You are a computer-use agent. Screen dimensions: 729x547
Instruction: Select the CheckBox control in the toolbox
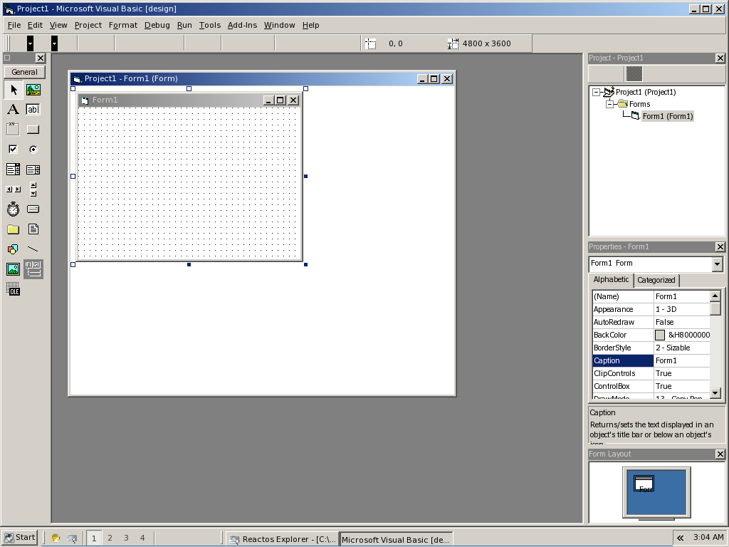coord(13,149)
